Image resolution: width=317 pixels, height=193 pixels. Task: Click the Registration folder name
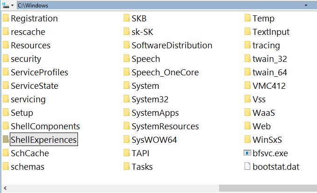tap(35, 19)
